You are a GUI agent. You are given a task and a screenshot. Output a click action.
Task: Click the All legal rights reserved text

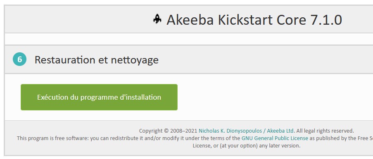(x=325, y=131)
